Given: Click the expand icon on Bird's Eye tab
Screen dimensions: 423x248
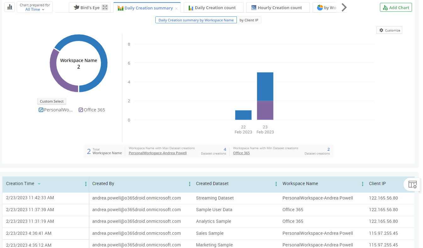Looking at the screenshot, I should pyautogui.click(x=104, y=7).
